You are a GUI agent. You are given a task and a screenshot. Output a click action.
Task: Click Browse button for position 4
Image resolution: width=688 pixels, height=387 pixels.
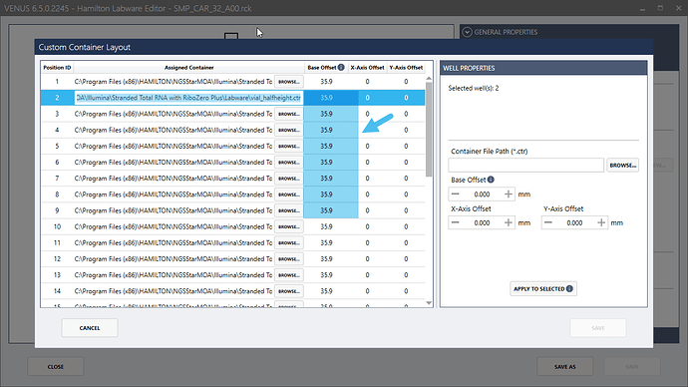[289, 130]
